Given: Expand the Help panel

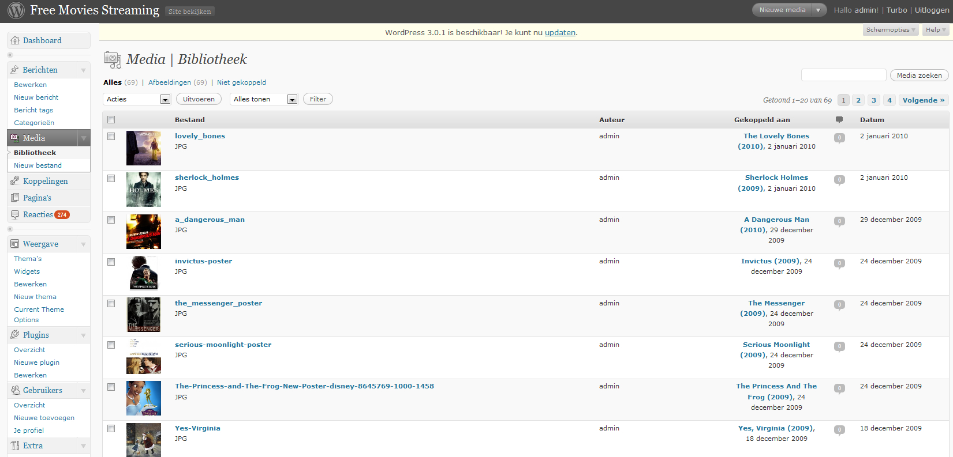Looking at the screenshot, I should point(936,30).
